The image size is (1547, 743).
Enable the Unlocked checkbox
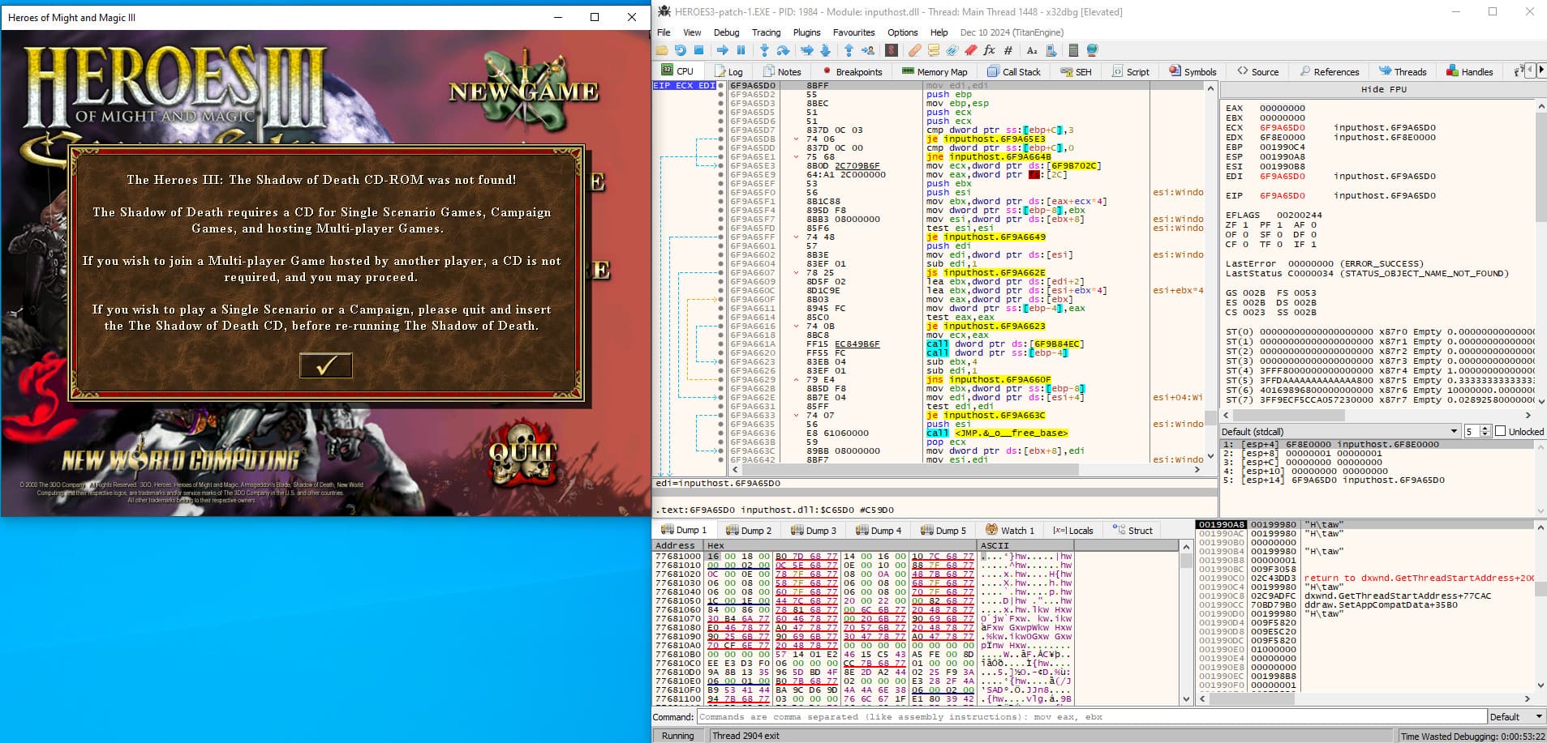(x=1500, y=431)
